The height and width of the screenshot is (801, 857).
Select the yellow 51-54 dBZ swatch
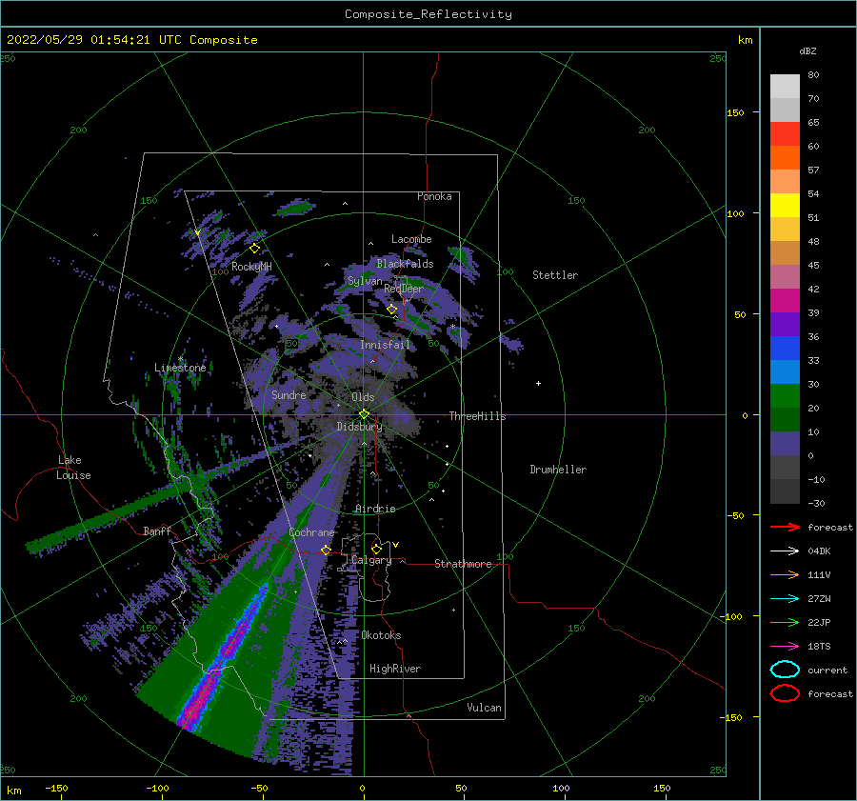(785, 206)
